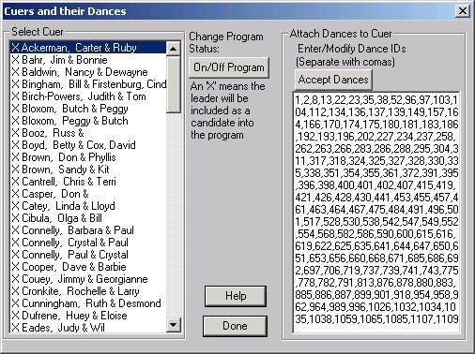
Task: Accept the entered dances
Action: (x=333, y=80)
